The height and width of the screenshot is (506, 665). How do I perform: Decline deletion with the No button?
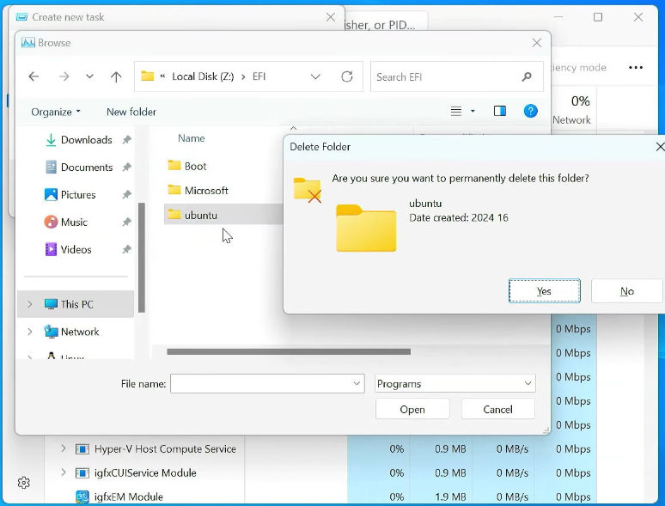[x=627, y=291]
